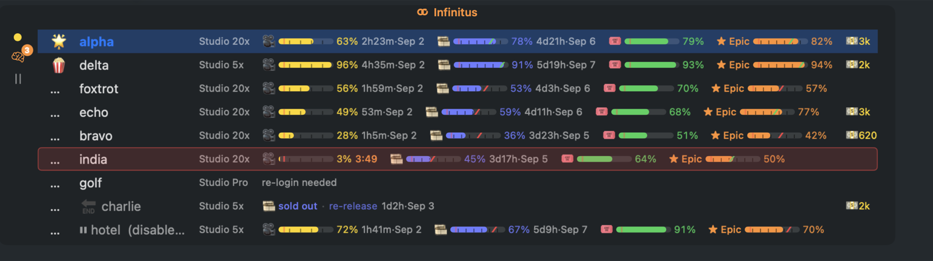Click the green 70% progress bar for foxtrot

point(646,89)
